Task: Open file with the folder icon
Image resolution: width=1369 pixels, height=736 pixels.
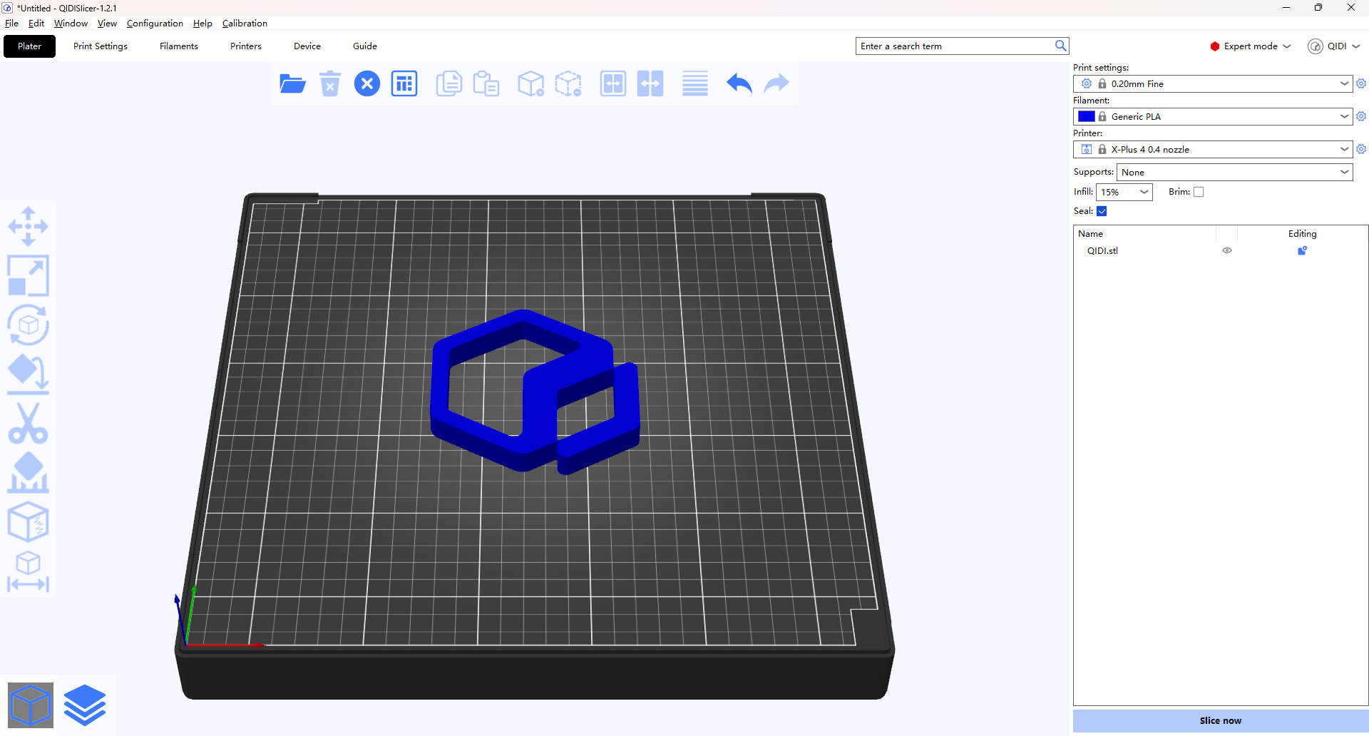Action: (292, 84)
